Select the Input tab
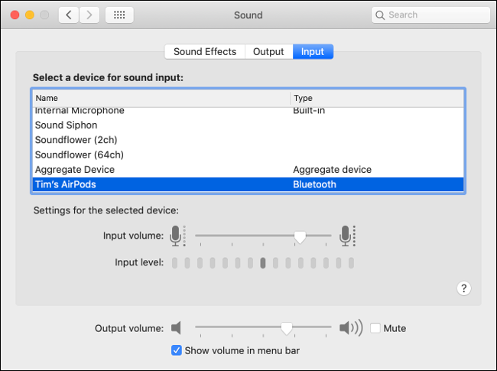Viewport: 497px width, 371px height. [312, 52]
